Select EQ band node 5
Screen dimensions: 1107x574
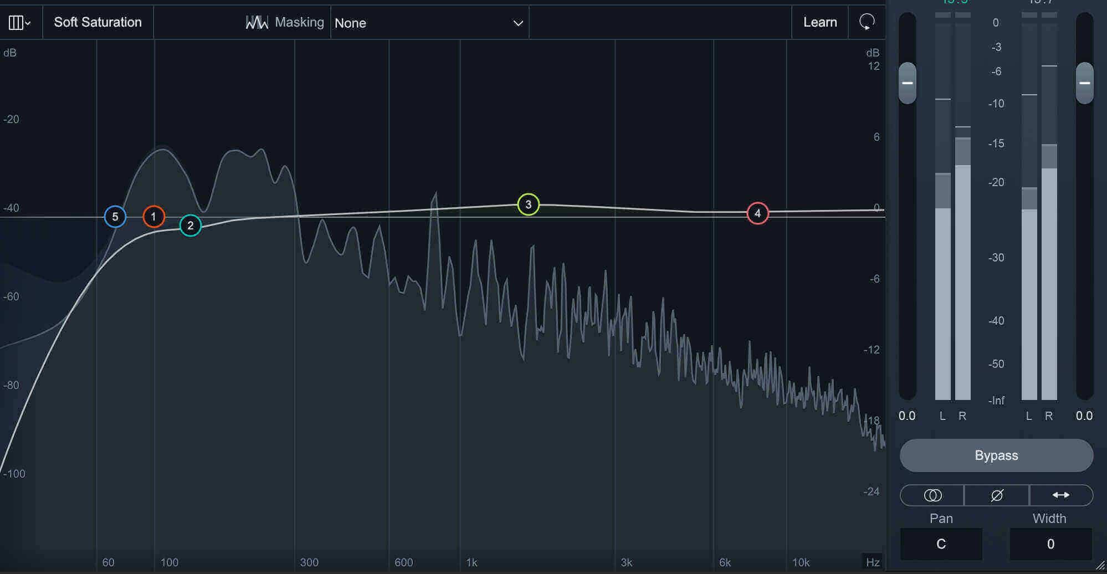click(115, 217)
